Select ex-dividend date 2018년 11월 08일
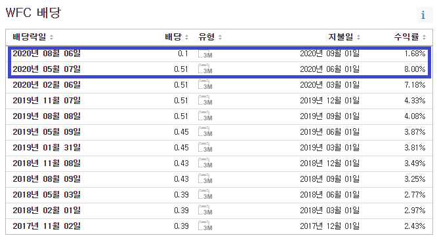The height and width of the screenshot is (240, 437). tap(47, 163)
